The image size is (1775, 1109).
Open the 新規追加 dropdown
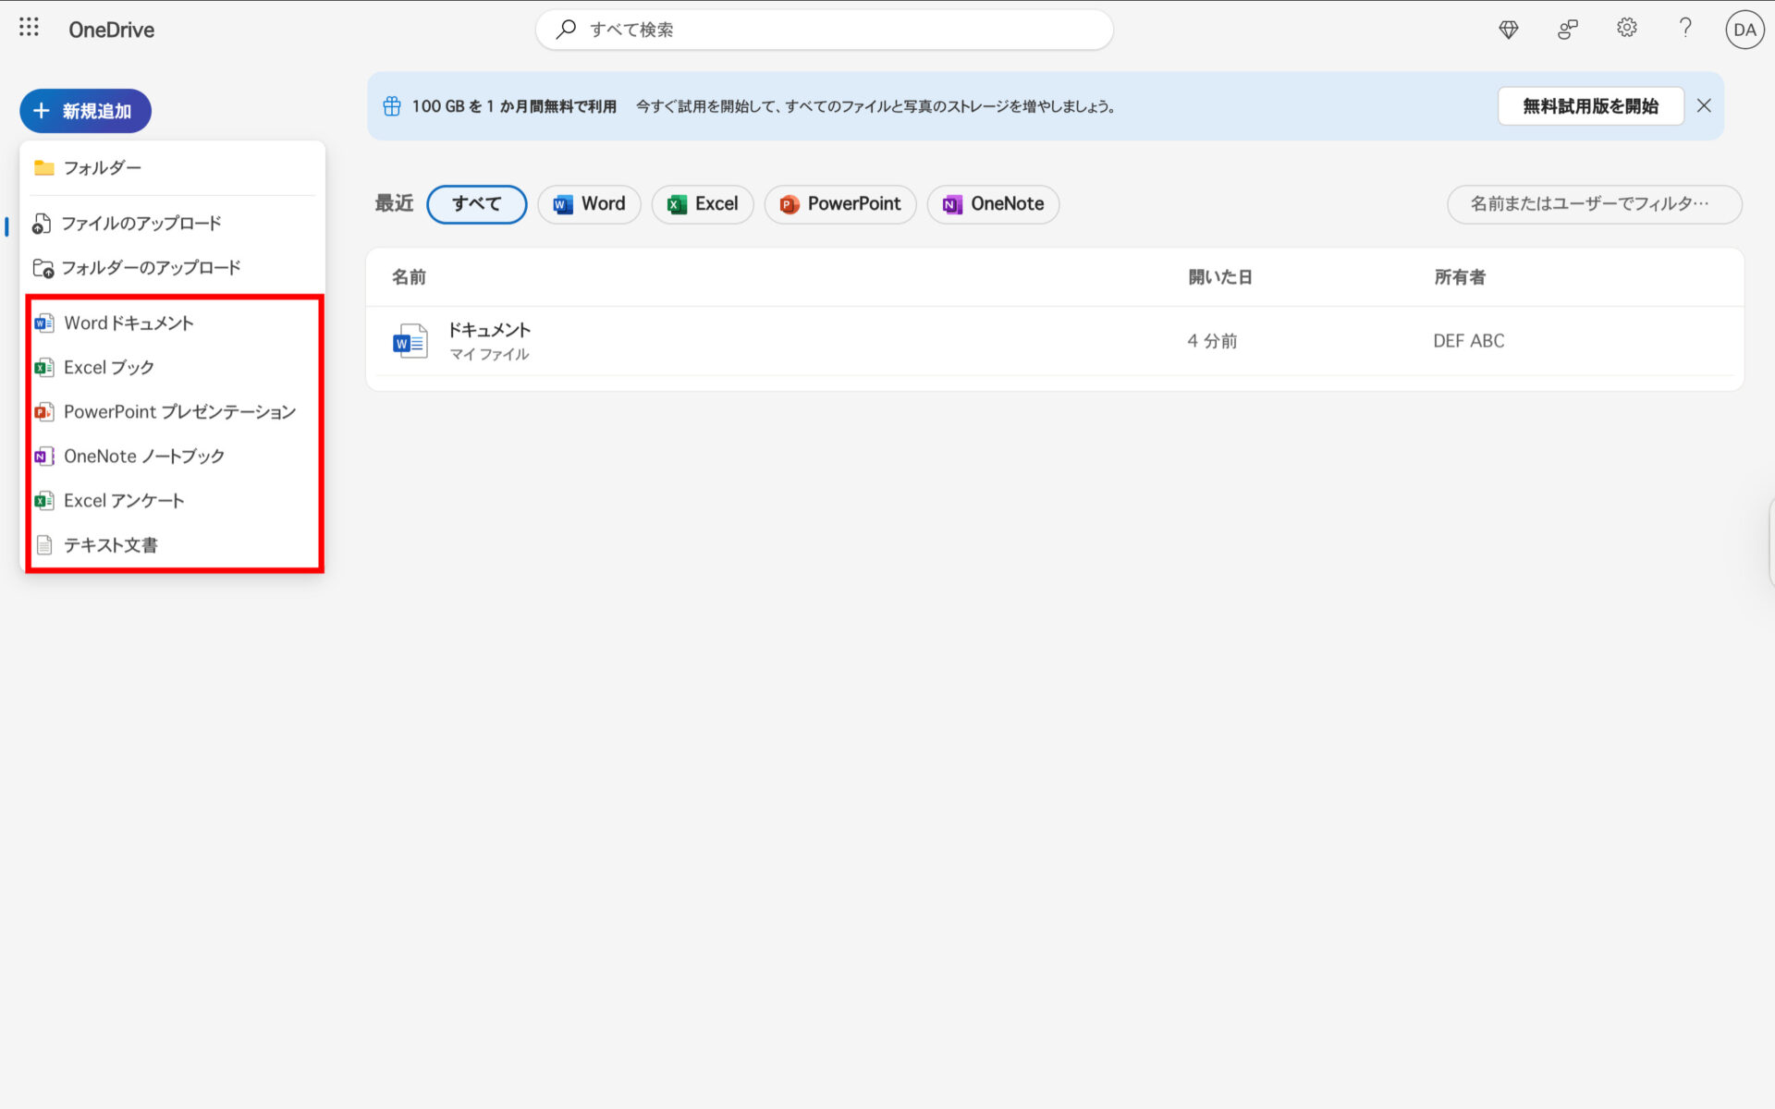click(85, 110)
